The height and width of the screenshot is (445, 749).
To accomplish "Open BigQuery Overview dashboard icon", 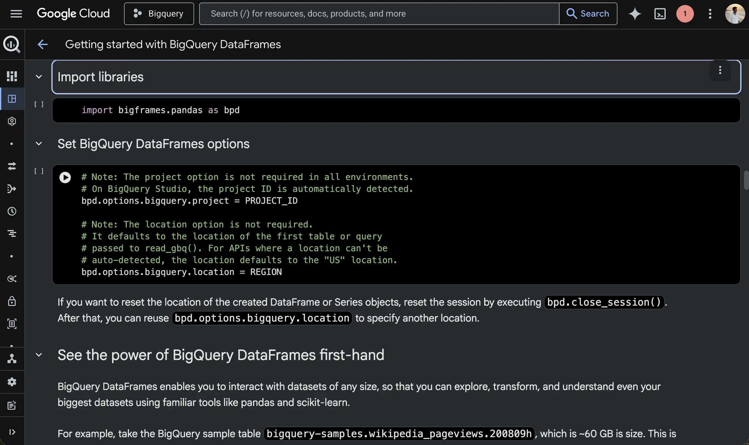I will pos(12,76).
